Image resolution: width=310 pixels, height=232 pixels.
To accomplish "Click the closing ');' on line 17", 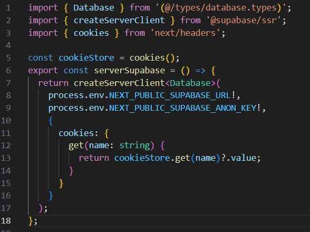I will click(43, 208).
